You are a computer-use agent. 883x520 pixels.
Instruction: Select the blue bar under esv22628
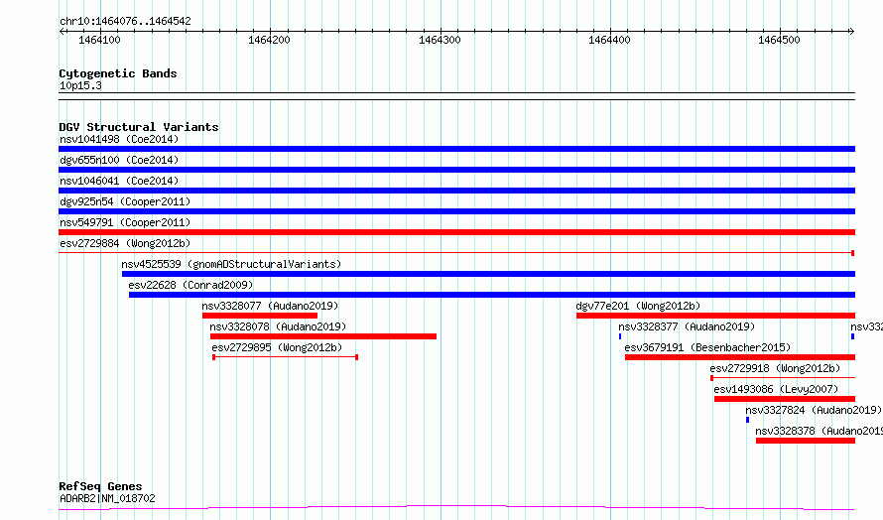point(492,295)
